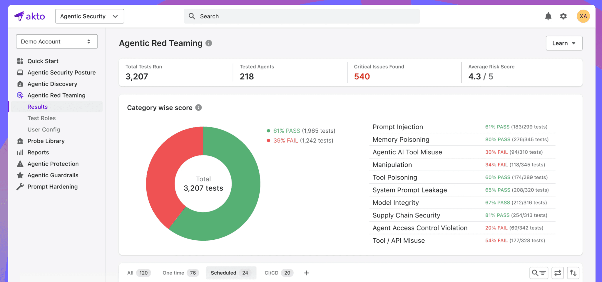The height and width of the screenshot is (282, 602).
Task: Click the Model Integrity category row
Action: pyautogui.click(x=462, y=202)
